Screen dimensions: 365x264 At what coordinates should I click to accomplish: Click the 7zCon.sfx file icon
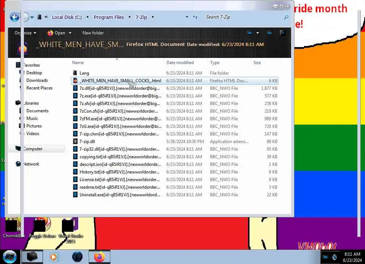click(x=75, y=111)
